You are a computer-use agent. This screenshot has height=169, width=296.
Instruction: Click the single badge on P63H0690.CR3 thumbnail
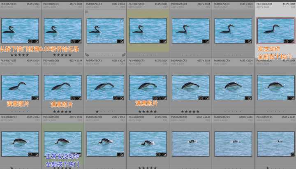(x=293, y=155)
